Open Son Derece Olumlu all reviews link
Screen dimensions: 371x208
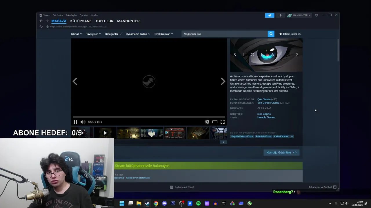(268, 103)
